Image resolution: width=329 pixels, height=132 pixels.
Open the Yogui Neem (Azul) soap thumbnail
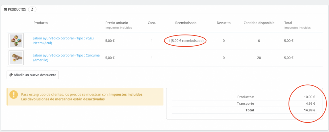[x=16, y=41]
